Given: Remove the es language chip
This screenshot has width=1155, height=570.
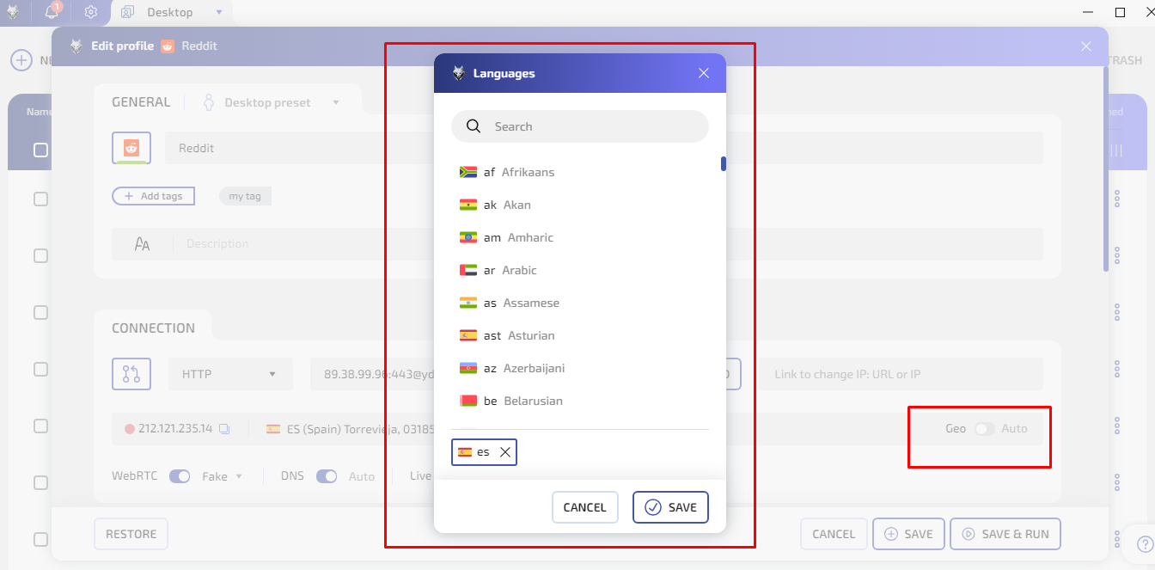Looking at the screenshot, I should [x=505, y=450].
